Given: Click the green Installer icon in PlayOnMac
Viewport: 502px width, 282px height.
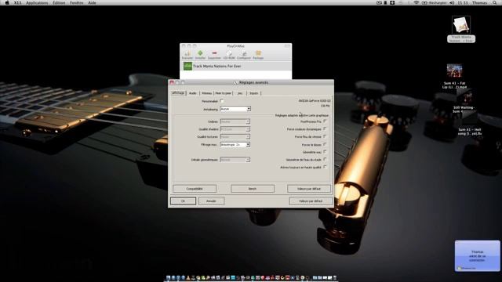Looking at the screenshot, I should point(200,53).
